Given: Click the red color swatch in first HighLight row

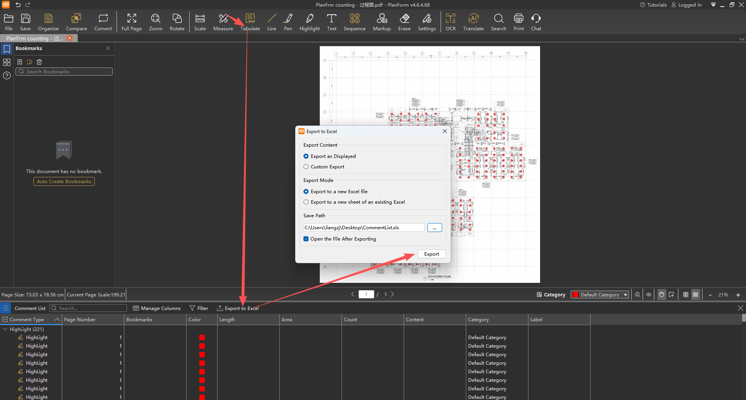Looking at the screenshot, I should 202,338.
